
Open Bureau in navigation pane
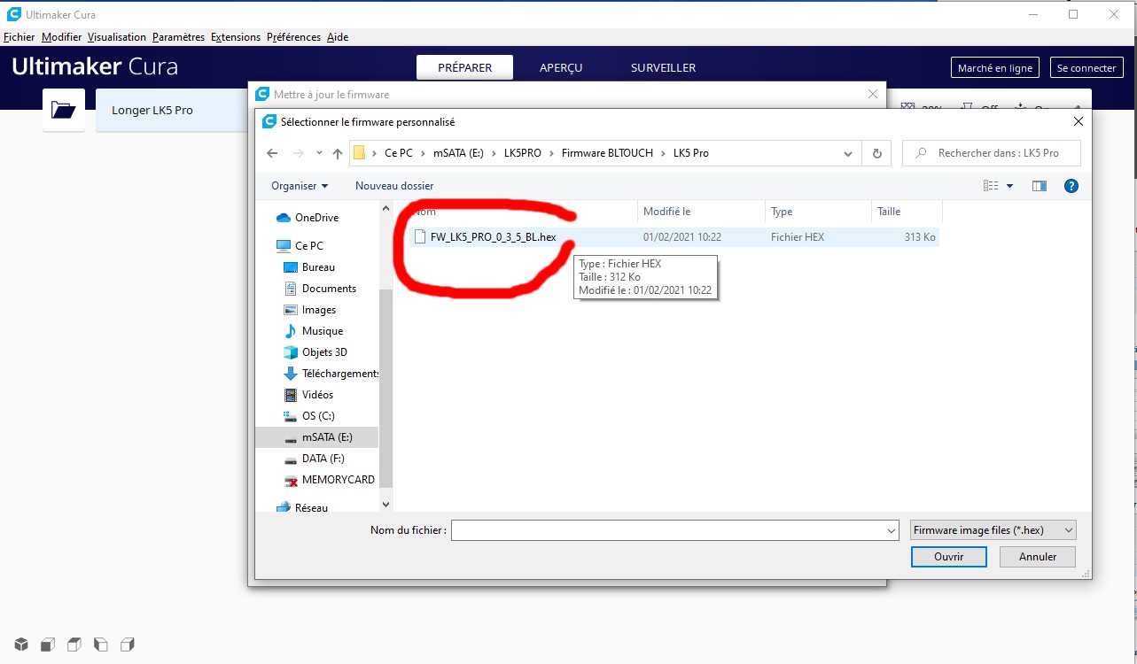318,267
